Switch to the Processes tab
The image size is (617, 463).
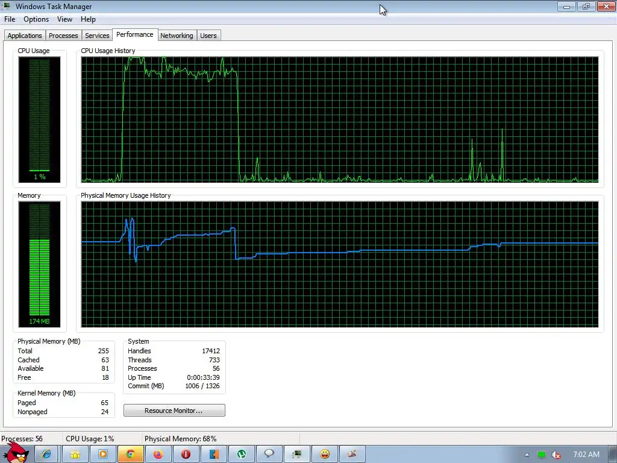(63, 36)
